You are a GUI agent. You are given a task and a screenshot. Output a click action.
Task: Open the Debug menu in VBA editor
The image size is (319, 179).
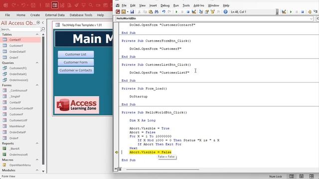tap(165, 5)
